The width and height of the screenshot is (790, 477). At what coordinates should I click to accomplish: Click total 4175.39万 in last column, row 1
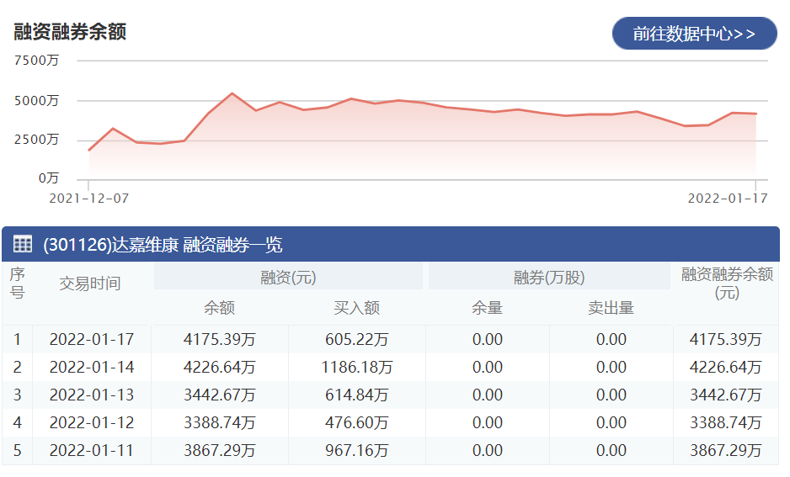point(725,339)
